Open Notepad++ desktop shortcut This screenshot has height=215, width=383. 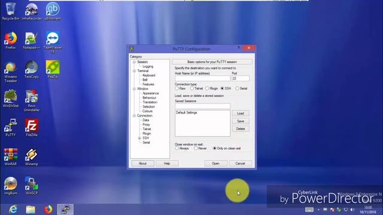[x=32, y=41]
